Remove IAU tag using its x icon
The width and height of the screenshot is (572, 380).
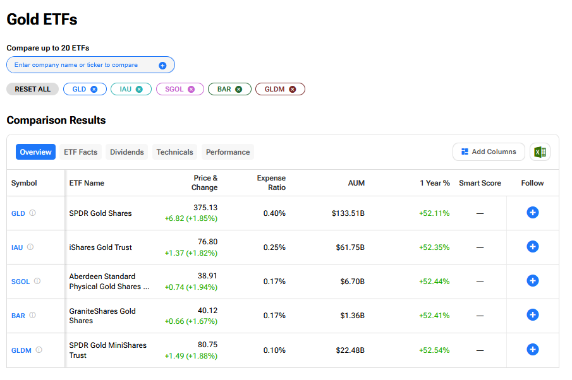(139, 90)
